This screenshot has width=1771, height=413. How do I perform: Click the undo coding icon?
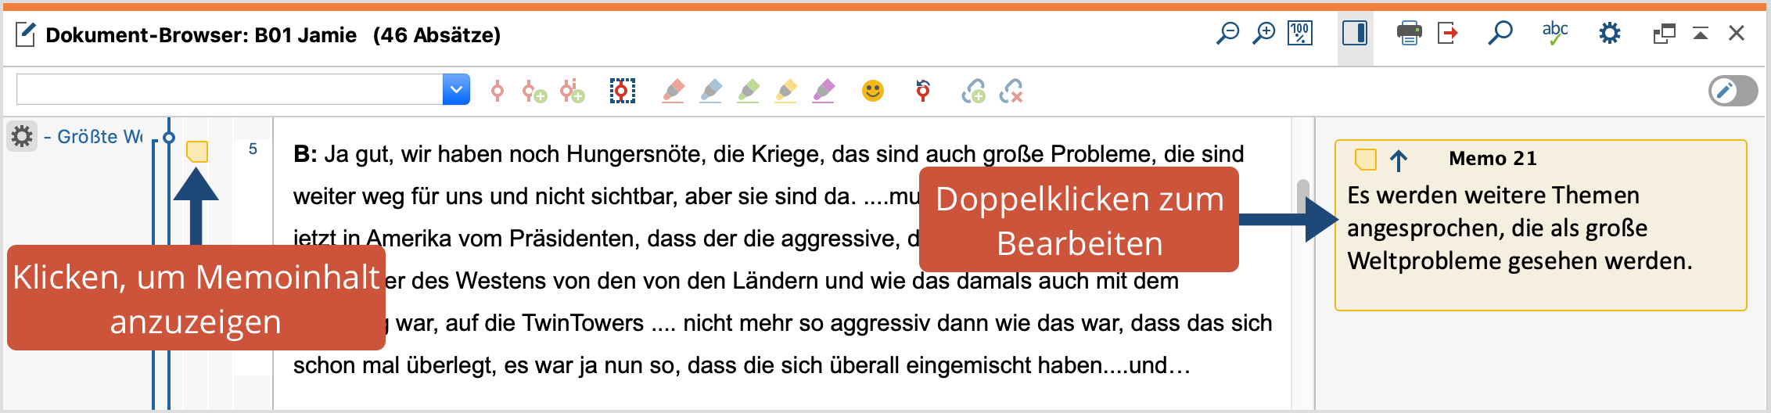coord(923,91)
